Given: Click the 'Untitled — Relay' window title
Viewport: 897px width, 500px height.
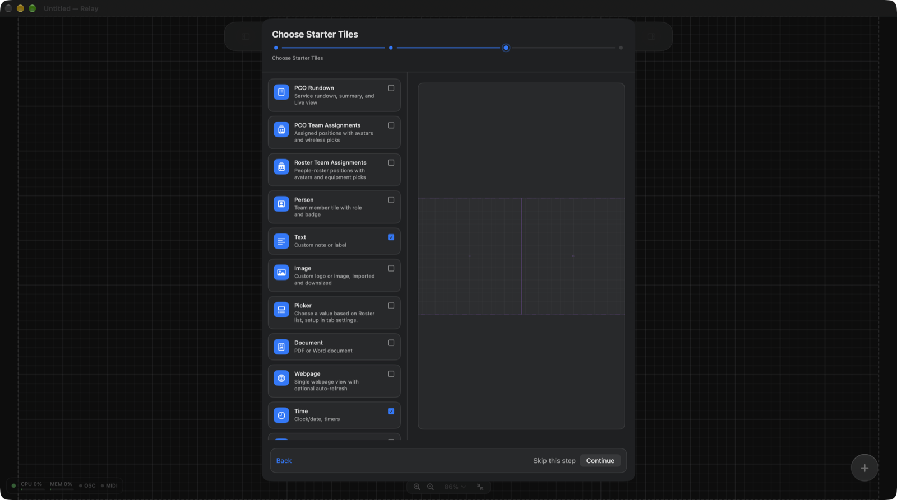Looking at the screenshot, I should click(x=71, y=8).
